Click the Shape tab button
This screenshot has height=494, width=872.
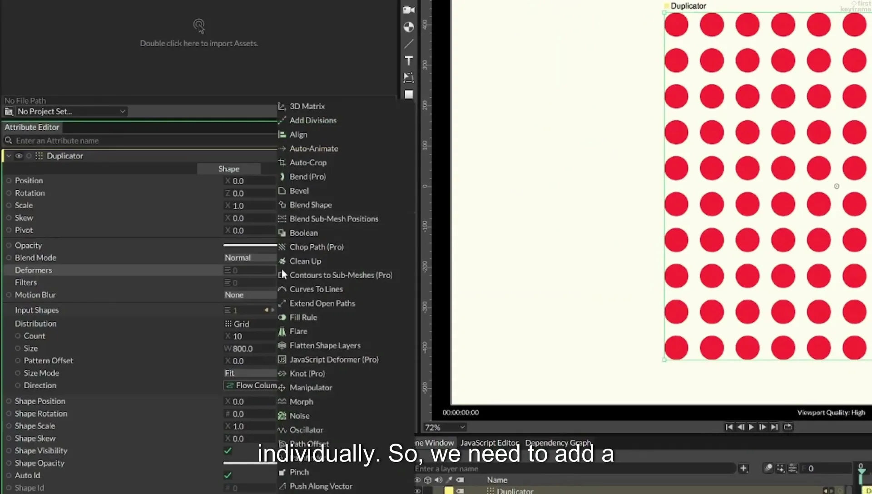pos(228,168)
